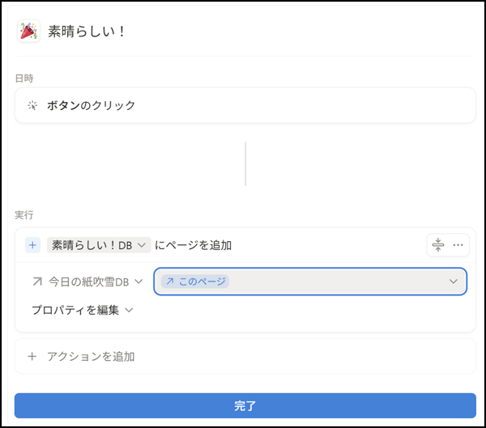Click empty area of relation value field
Image resolution: width=486 pixels, height=428 pixels.
click(x=340, y=282)
